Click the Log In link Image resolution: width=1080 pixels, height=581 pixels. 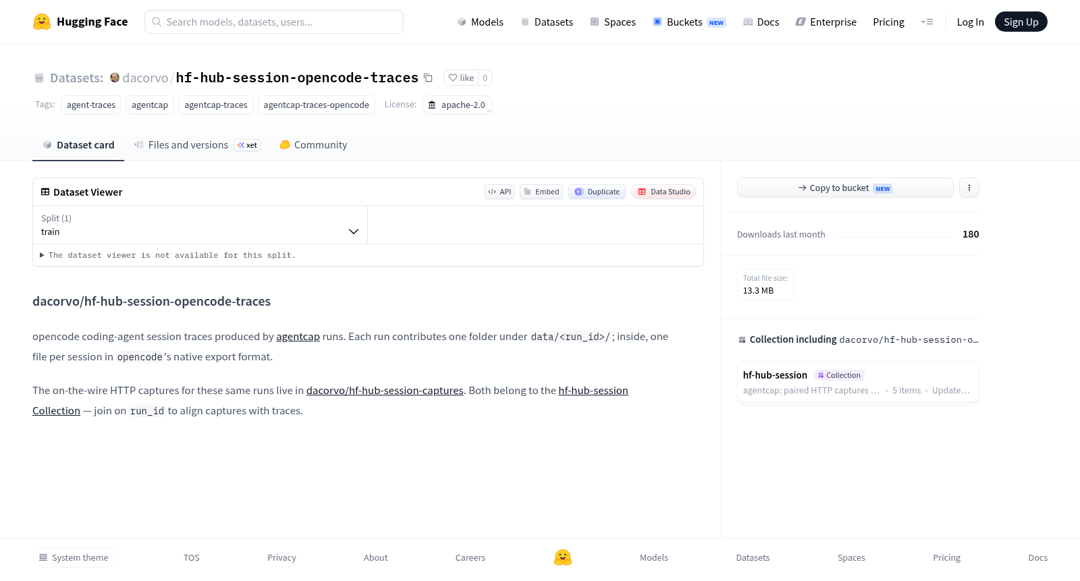(x=970, y=22)
